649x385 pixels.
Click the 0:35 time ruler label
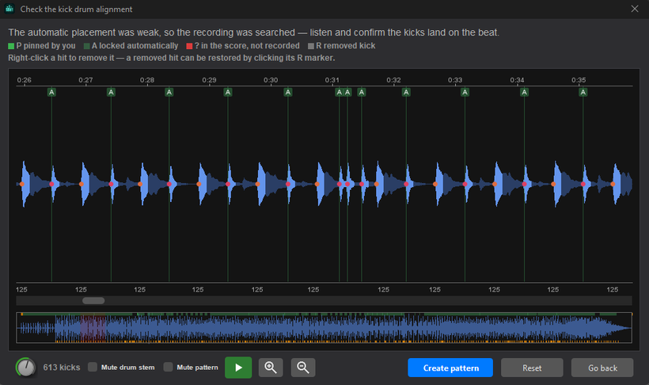(579, 80)
